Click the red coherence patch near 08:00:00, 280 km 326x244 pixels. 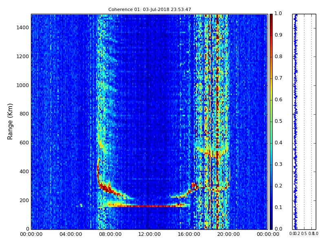[x=107, y=188]
